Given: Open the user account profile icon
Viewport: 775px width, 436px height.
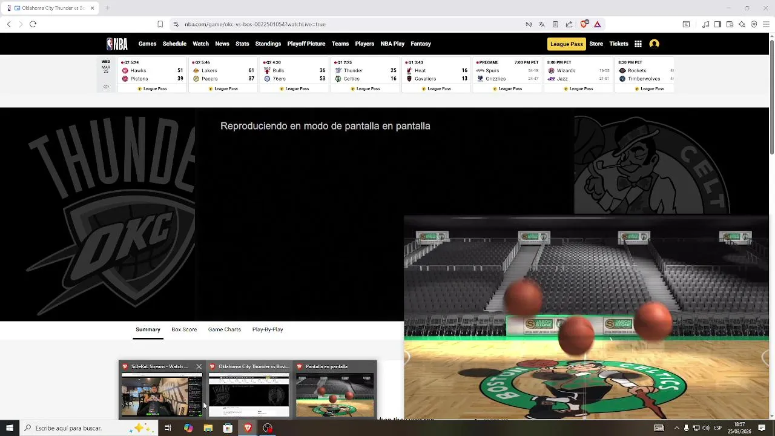Looking at the screenshot, I should coord(654,44).
